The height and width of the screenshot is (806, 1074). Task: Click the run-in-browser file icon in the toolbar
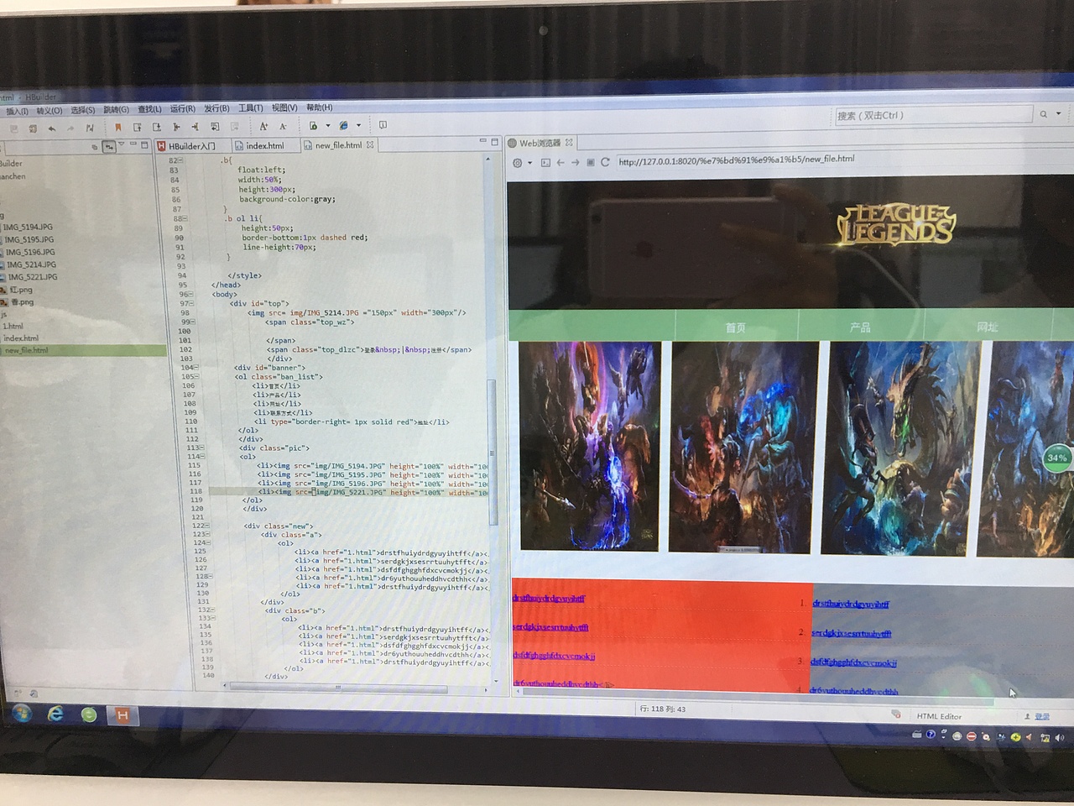tap(314, 126)
